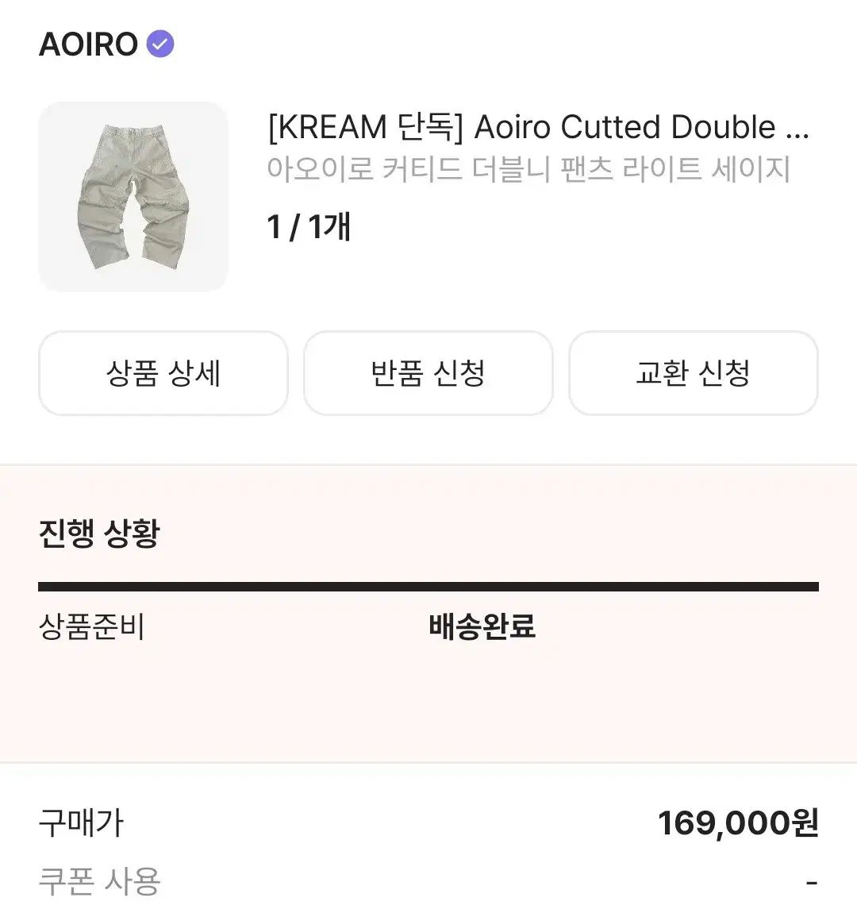
Task: Click the black delivery progress bar
Action: click(x=428, y=587)
